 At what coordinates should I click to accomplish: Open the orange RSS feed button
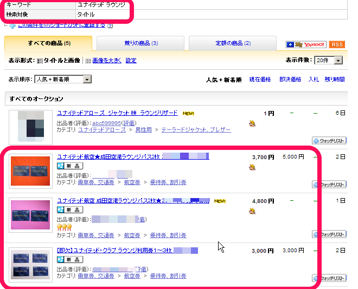tap(337, 44)
